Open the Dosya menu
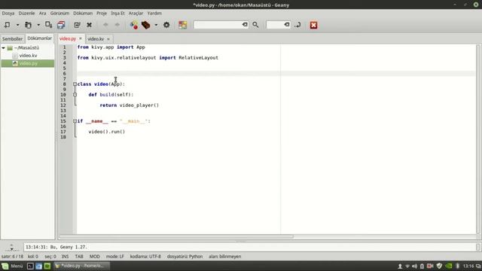The height and width of the screenshot is (271, 482). [x=8, y=14]
